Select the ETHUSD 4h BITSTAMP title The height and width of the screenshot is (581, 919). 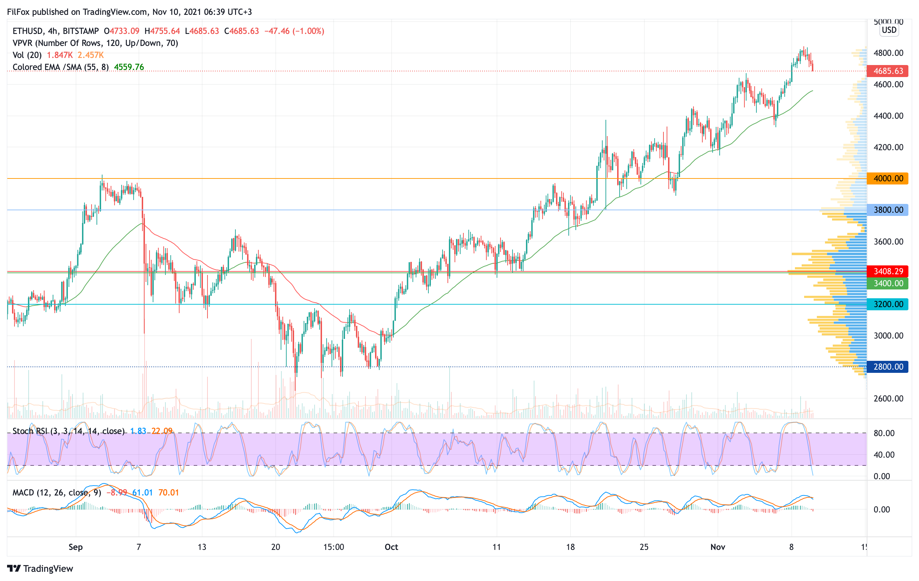coord(55,31)
